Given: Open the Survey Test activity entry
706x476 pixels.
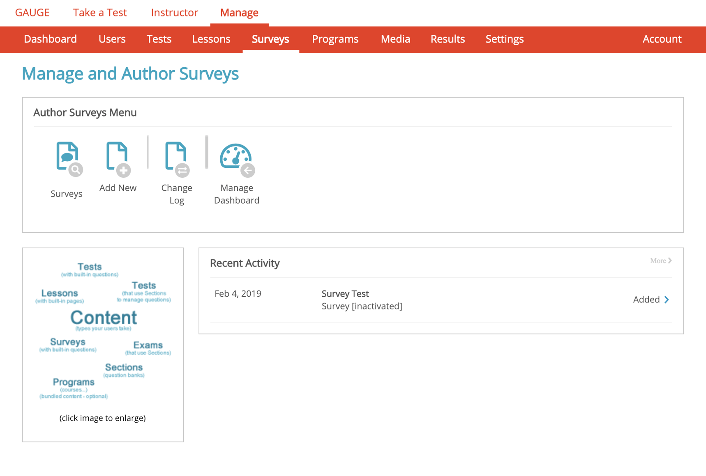Looking at the screenshot, I should click(345, 294).
